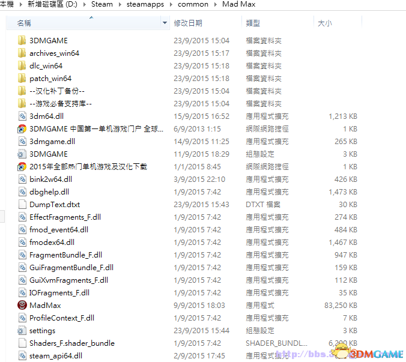406x362 pixels.
Task: Navigate to common breadcrumb
Action: [193, 4]
